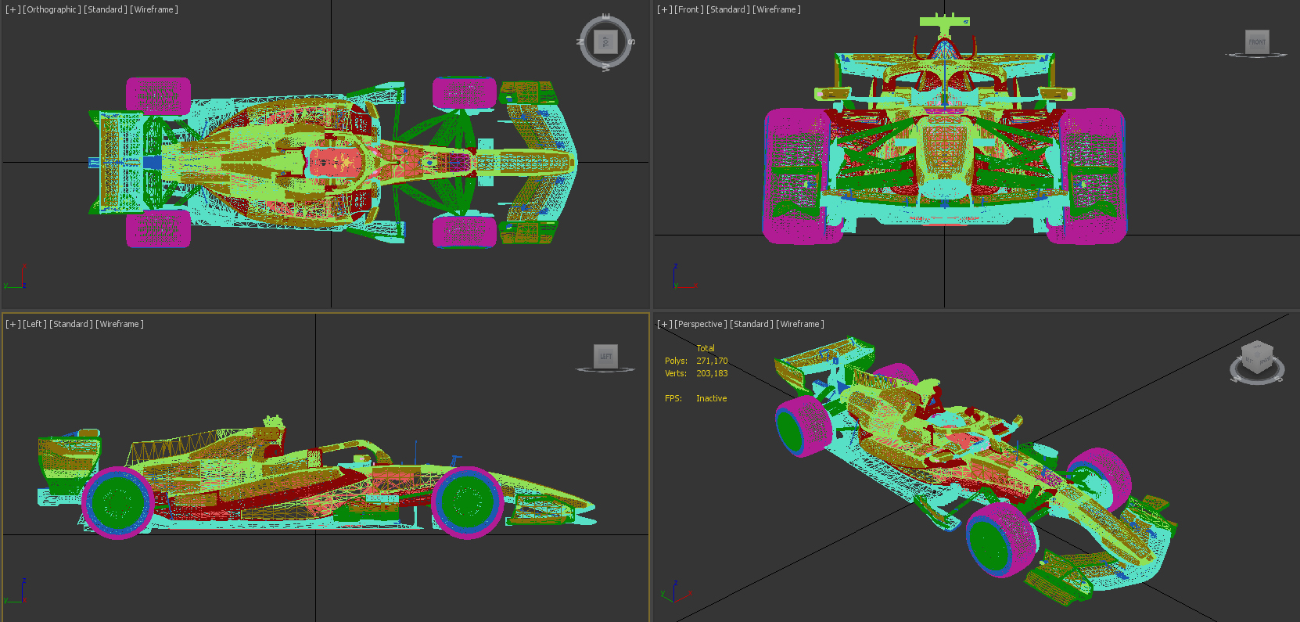Viewport: 1300px width, 622px height.
Task: Open the Standard shading menu in the Left viewport
Action: pos(71,324)
